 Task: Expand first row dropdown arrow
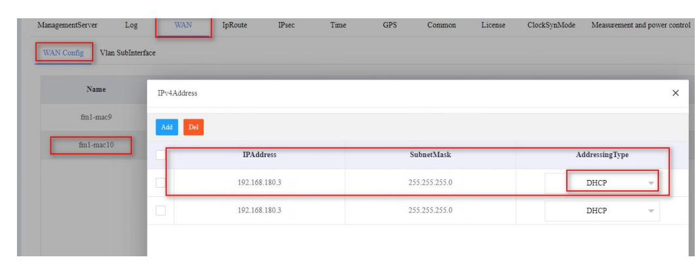point(651,184)
